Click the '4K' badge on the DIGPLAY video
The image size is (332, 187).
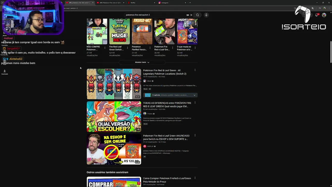click(x=144, y=157)
